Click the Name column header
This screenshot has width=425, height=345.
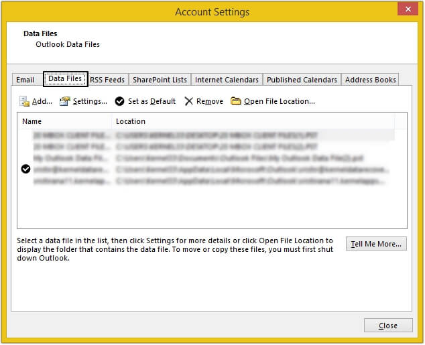click(x=65, y=121)
